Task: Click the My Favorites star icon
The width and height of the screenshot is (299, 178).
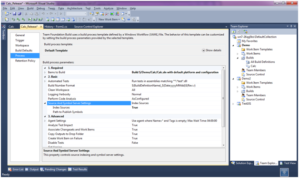Action: [239, 41]
